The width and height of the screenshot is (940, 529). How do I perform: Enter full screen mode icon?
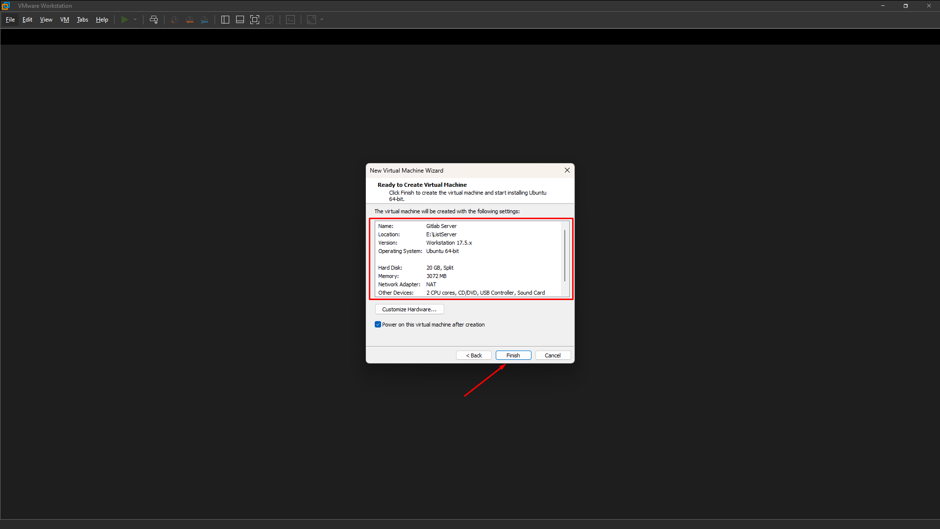[x=255, y=20]
